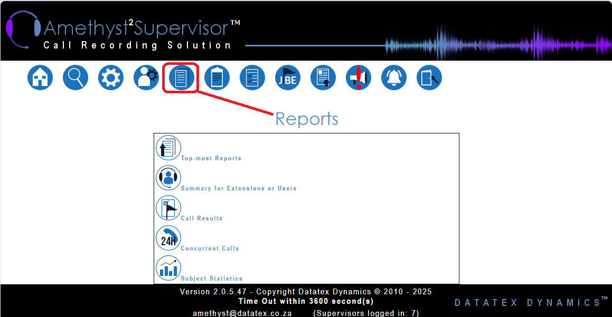Click the 24H phone icon
612x317 pixels.
click(x=168, y=238)
